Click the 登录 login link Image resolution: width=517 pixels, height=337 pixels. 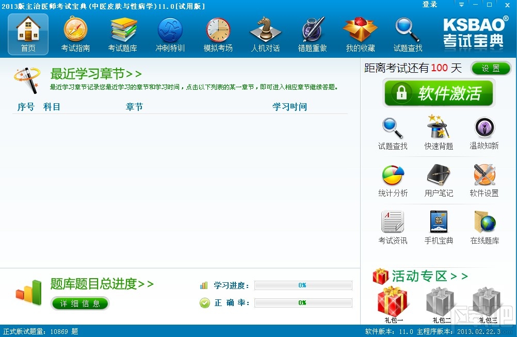tap(430, 4)
